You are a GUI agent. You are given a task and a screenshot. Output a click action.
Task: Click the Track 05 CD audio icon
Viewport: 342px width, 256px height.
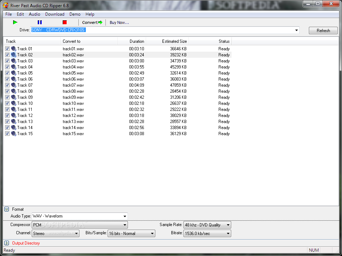tap(14, 73)
